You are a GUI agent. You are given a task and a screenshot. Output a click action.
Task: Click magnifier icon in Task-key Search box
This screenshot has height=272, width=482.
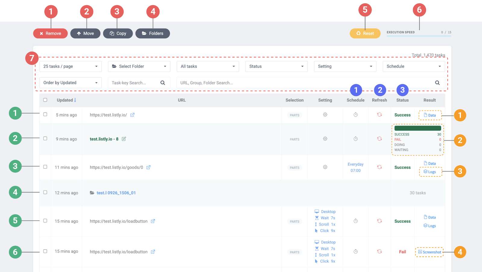coord(163,83)
